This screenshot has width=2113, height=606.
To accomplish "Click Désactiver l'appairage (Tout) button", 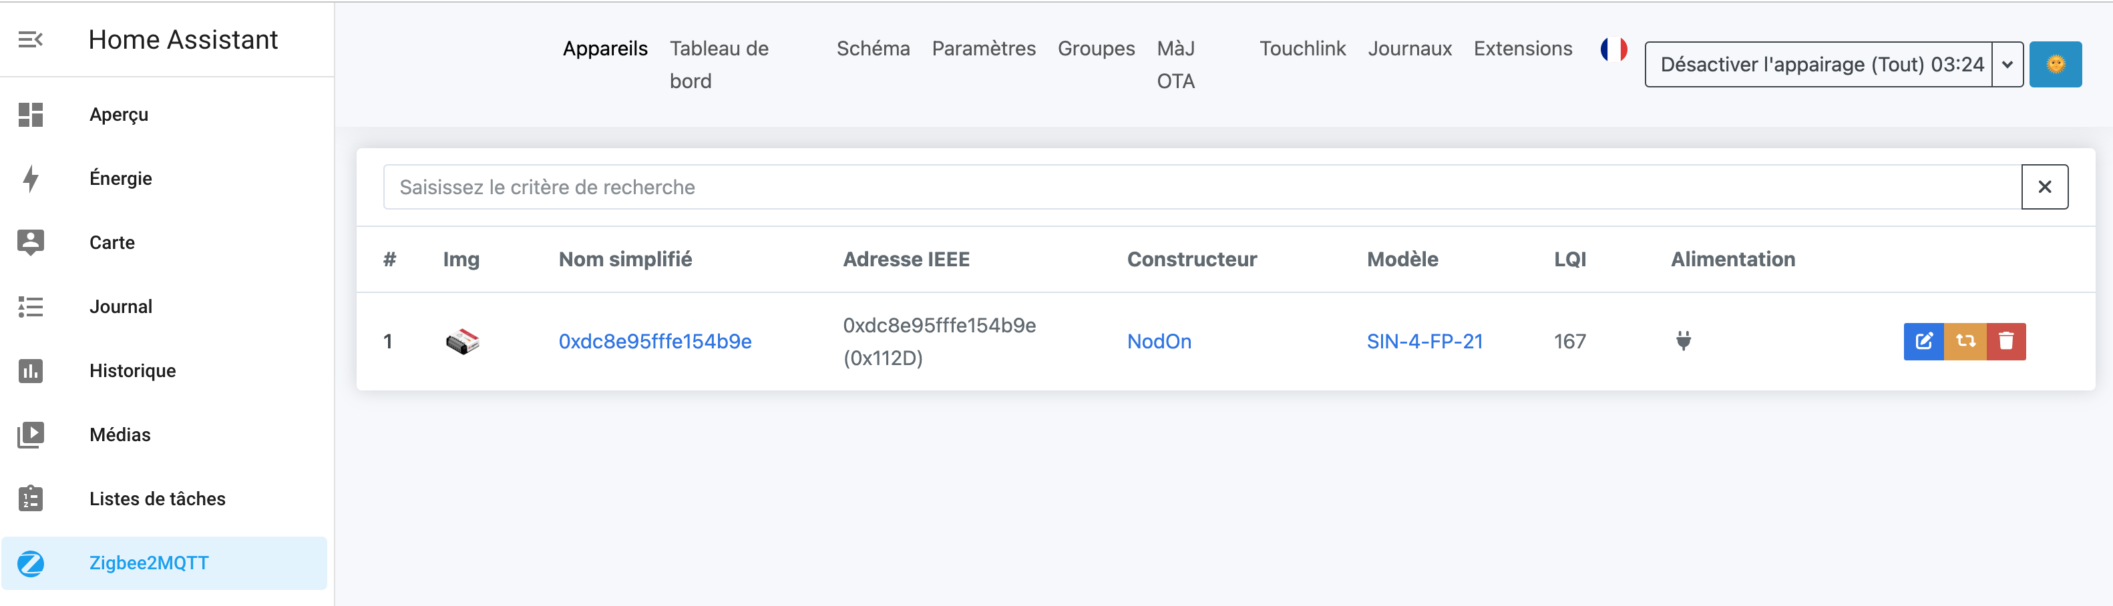I will tap(1818, 64).
